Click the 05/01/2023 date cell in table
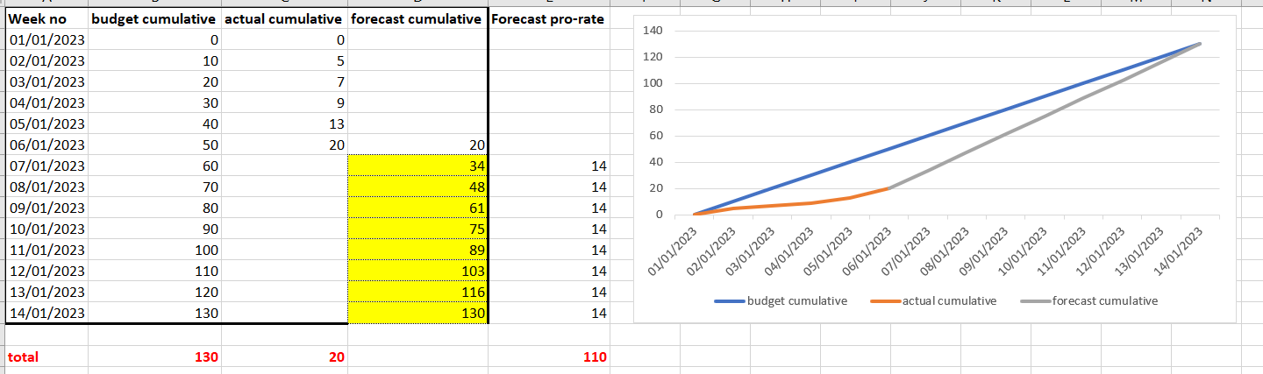The width and height of the screenshot is (1263, 374). pyautogui.click(x=46, y=123)
